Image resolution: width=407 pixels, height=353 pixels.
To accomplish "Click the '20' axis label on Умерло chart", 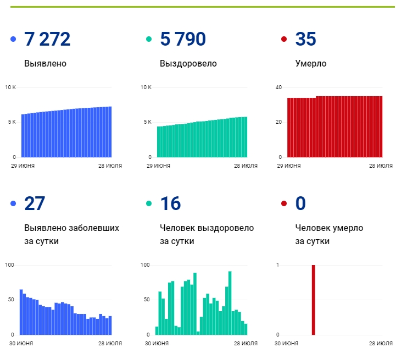I will 278,122.
